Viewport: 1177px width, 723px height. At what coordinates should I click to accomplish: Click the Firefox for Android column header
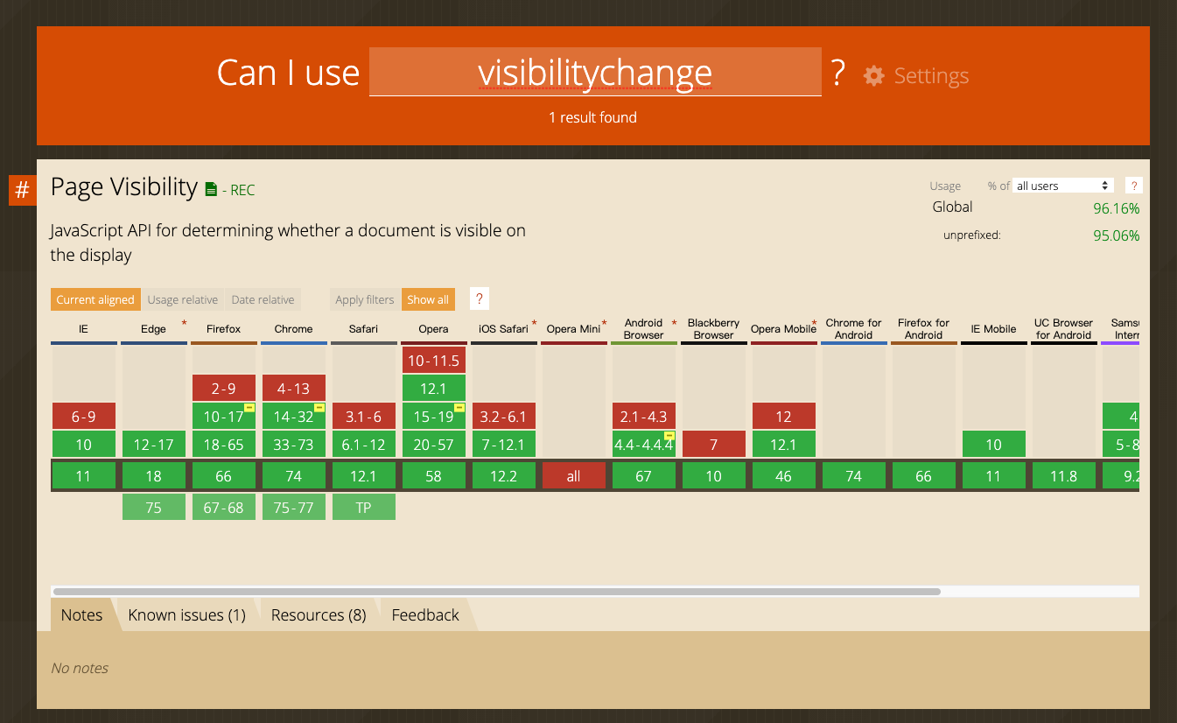(x=923, y=329)
